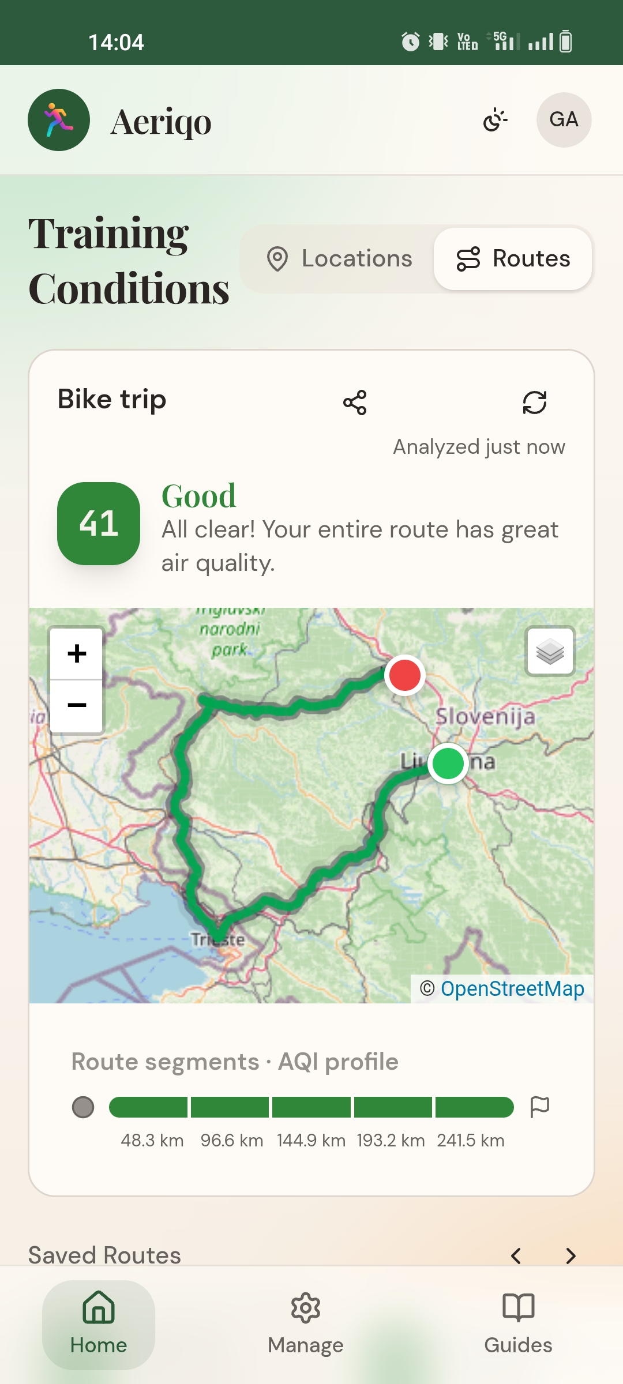Refresh the Bike trip air quality data
623x1384 pixels.
coord(534,403)
